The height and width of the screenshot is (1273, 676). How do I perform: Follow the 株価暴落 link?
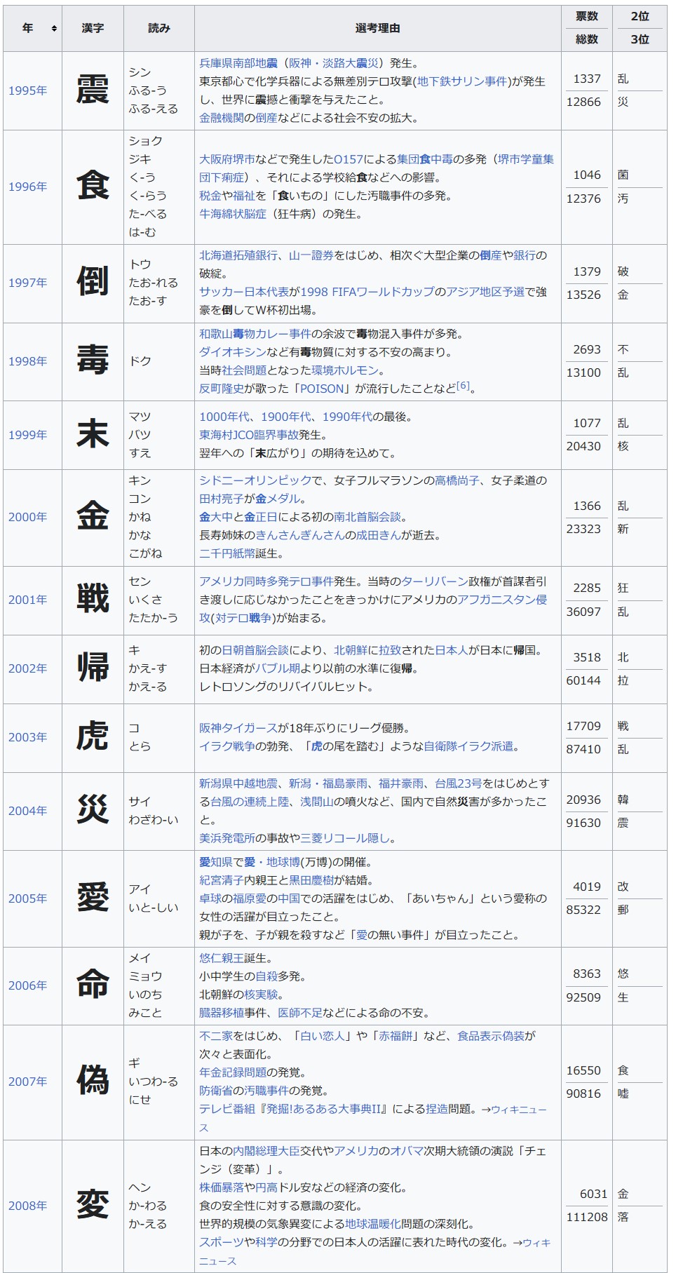tap(222, 1187)
